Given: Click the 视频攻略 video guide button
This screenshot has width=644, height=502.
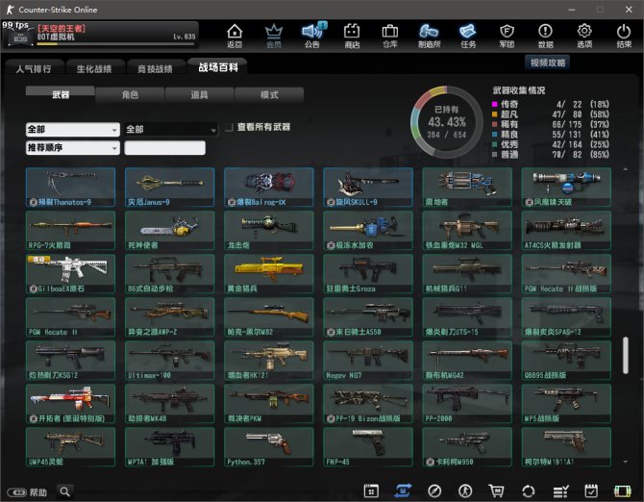Looking at the screenshot, I should 548,63.
